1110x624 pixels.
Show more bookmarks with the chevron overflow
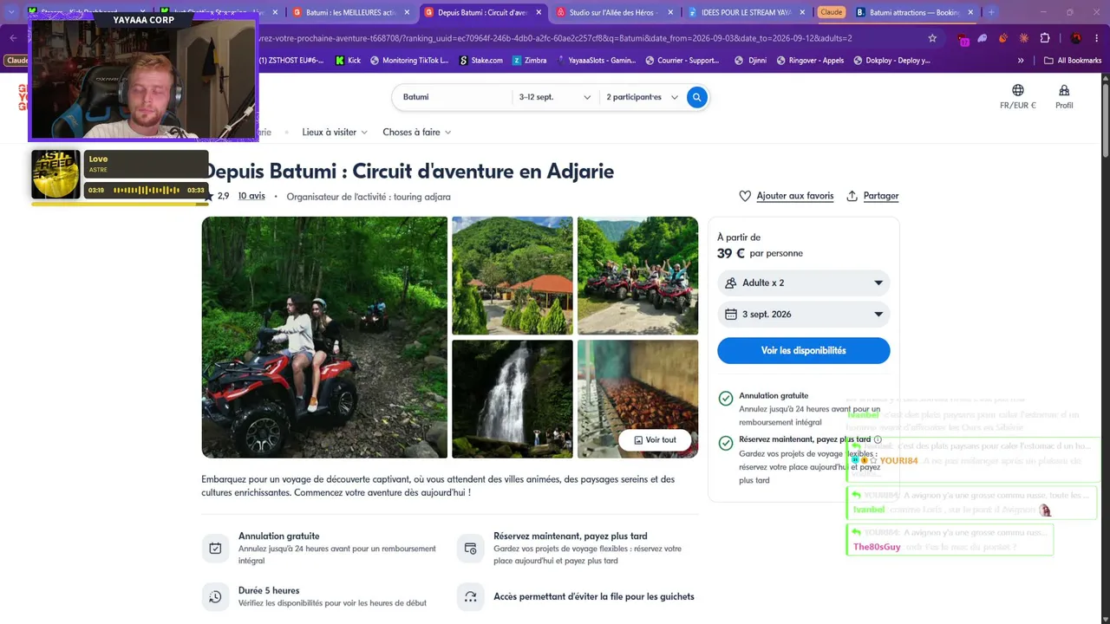click(x=1021, y=61)
